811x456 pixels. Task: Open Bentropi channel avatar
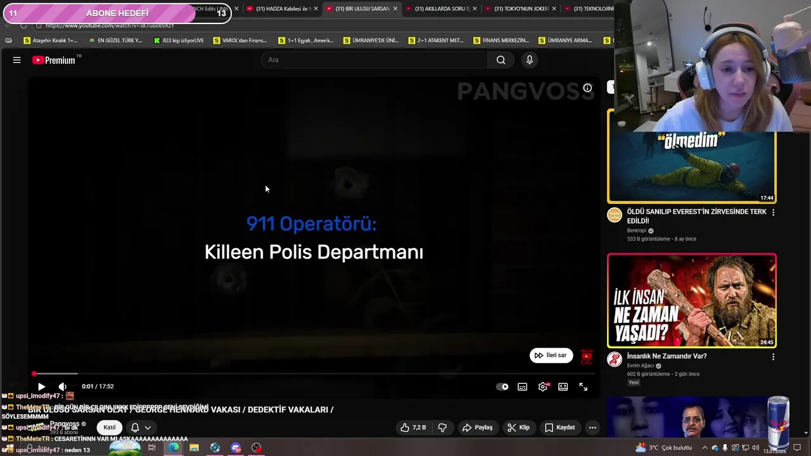pos(615,215)
